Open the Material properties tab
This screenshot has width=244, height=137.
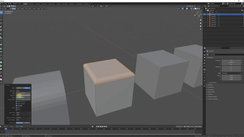204,86
